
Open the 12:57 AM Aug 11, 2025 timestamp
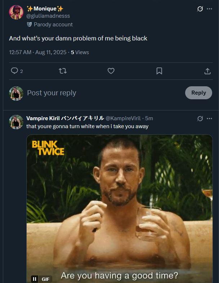38,52
